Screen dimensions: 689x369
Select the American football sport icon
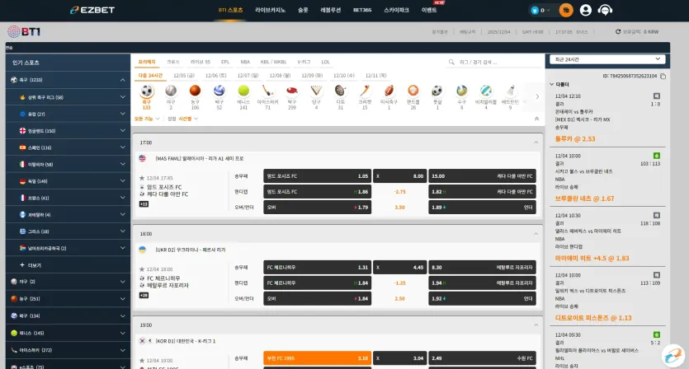click(x=389, y=91)
